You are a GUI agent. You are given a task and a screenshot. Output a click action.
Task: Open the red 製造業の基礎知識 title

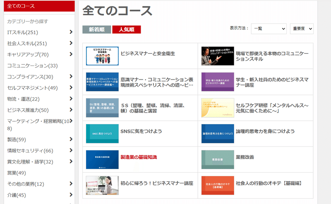(139, 157)
